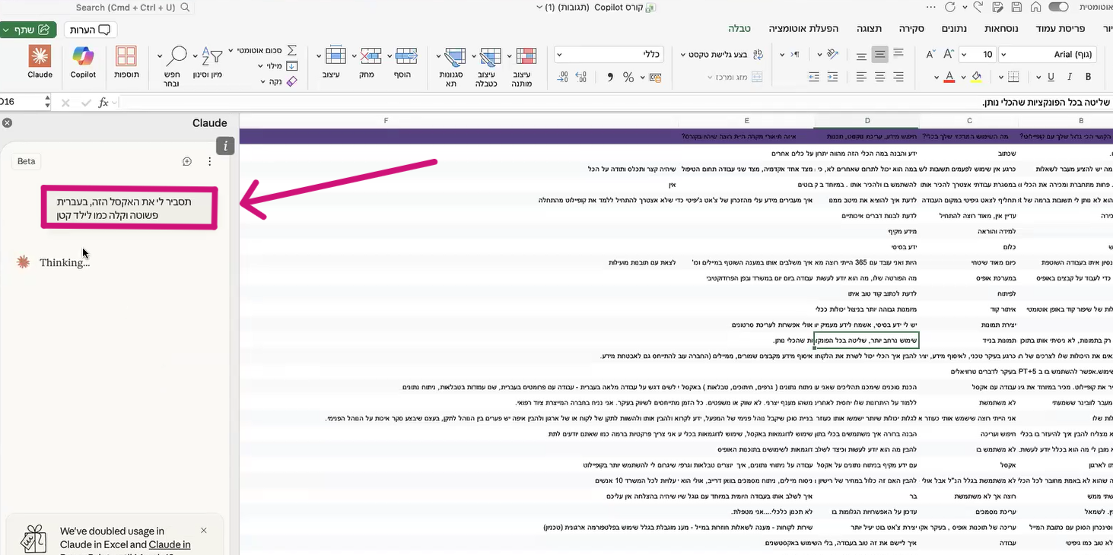Click the info icon on Claude pane
Viewport: 1113px width, 555px height.
point(224,145)
